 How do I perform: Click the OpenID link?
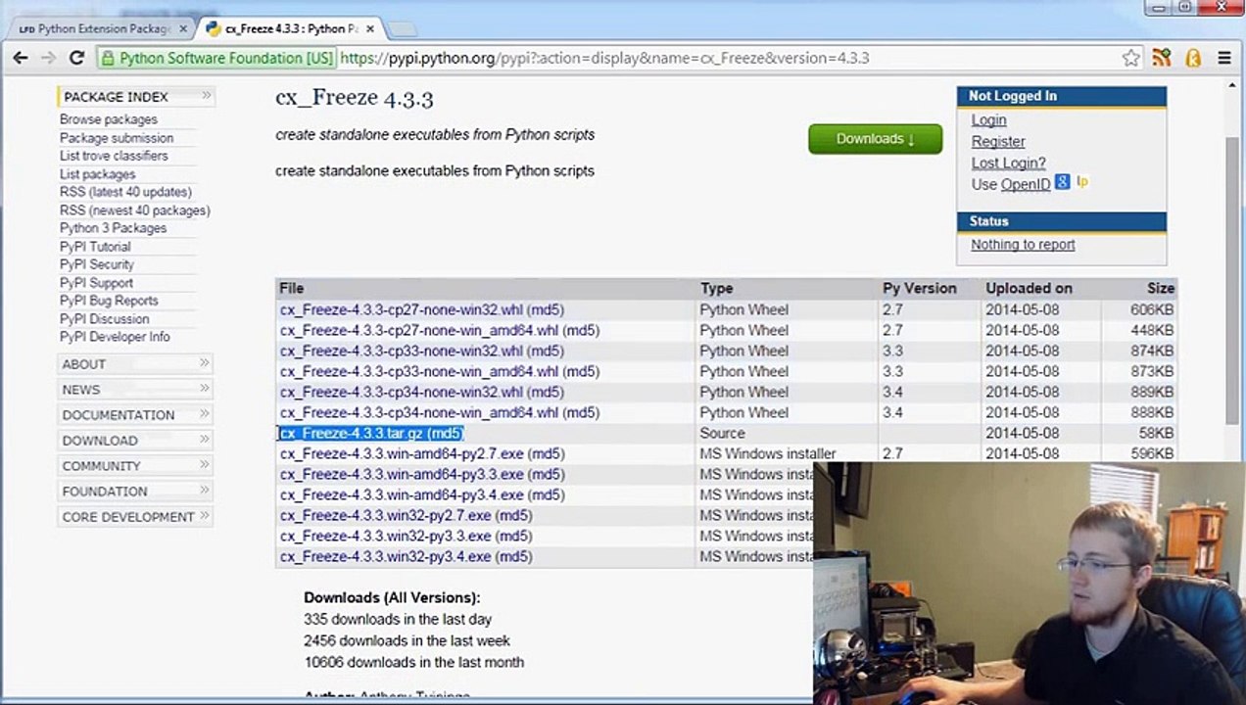click(x=1026, y=184)
